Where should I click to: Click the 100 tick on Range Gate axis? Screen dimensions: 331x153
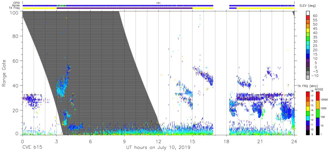coord(14,13)
